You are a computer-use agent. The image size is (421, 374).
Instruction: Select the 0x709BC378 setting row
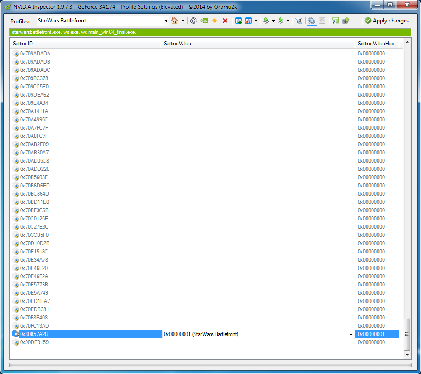tap(205, 78)
